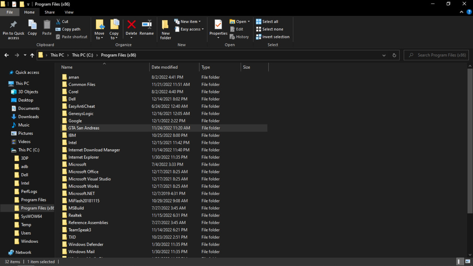Click the red Delete icon

click(x=131, y=24)
